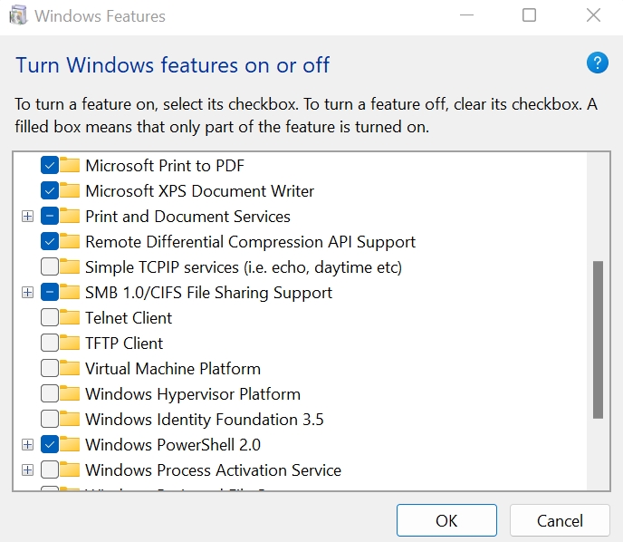
Task: Click the Windows Features title bar icon
Action: click(x=18, y=15)
